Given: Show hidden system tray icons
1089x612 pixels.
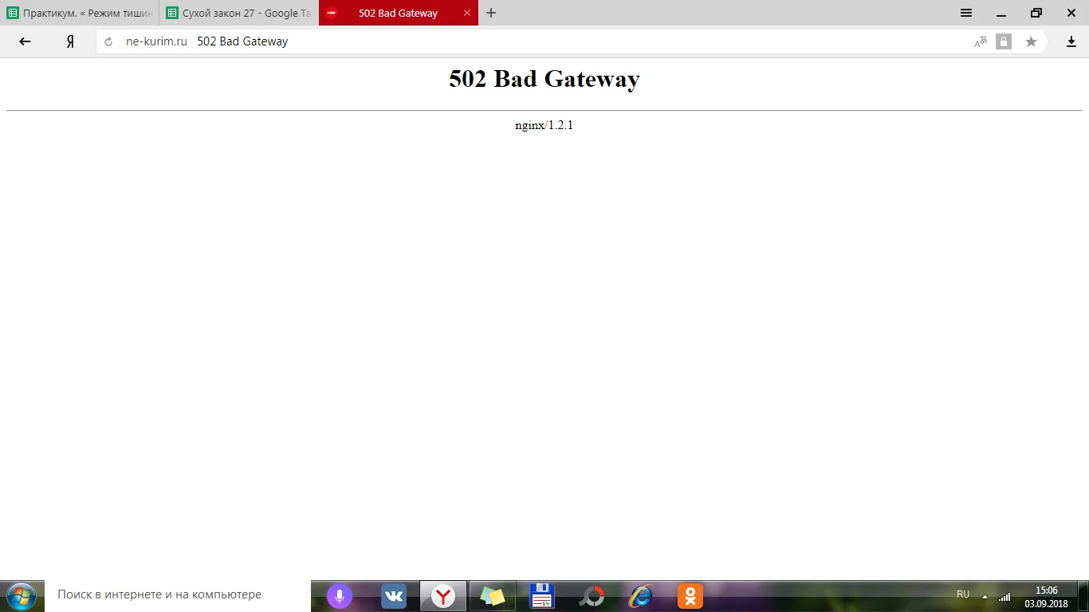Looking at the screenshot, I should pyautogui.click(x=985, y=597).
